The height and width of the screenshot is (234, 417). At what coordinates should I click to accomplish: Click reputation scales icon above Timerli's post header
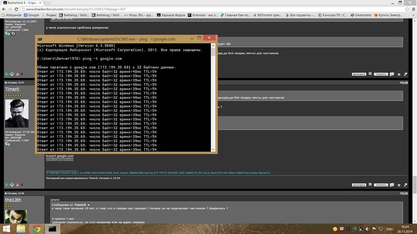tap(12, 74)
